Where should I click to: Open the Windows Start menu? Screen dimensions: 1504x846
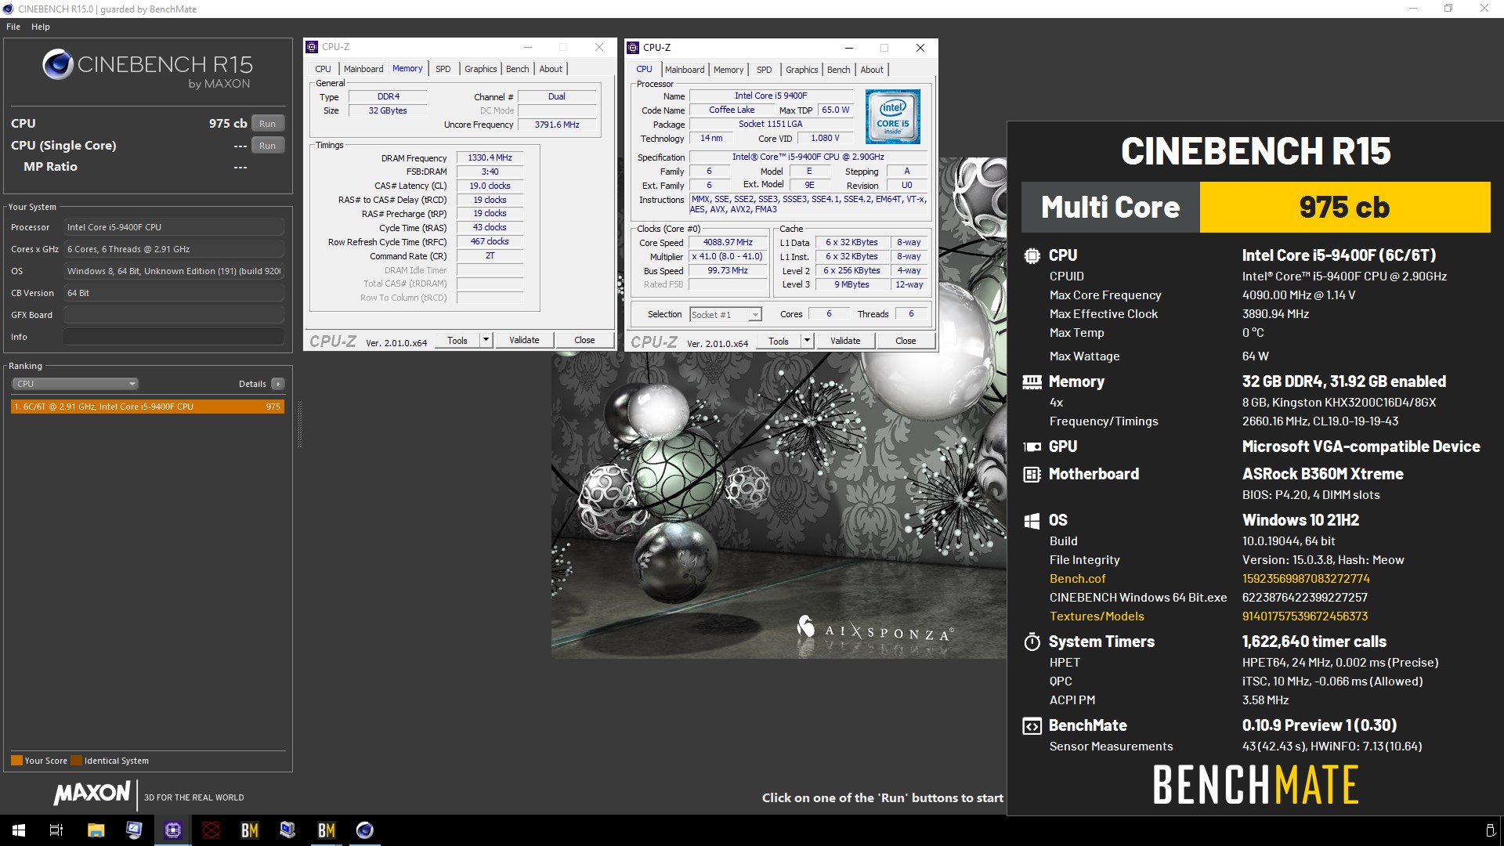(19, 830)
